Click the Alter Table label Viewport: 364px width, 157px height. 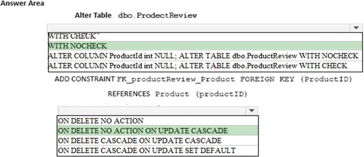point(93,16)
